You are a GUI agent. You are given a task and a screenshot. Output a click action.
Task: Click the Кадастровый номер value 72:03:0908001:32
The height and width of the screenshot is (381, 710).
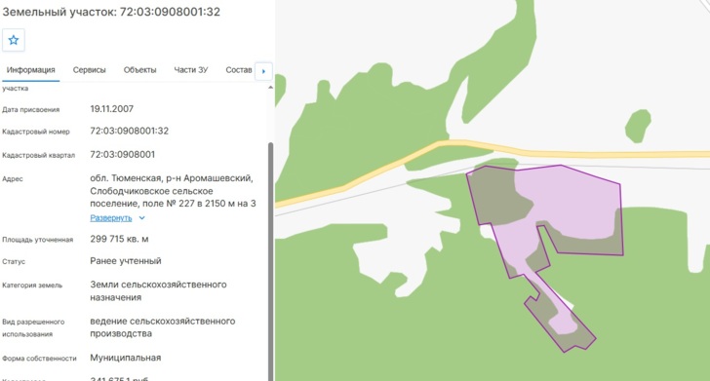(x=130, y=132)
